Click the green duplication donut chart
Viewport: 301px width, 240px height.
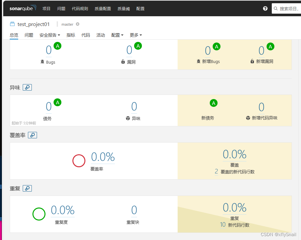[39, 214]
